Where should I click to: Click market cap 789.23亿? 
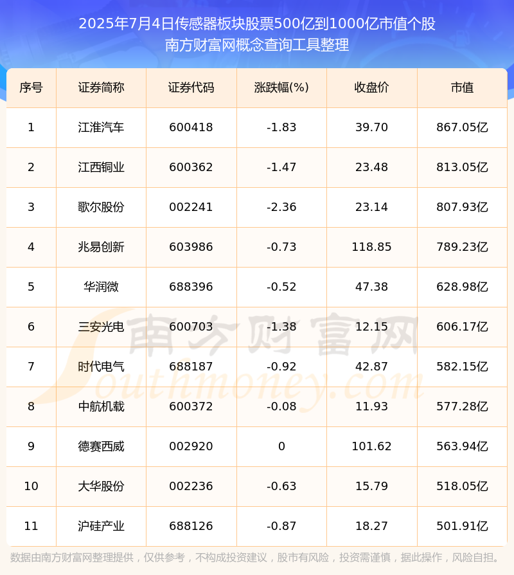[x=462, y=247]
